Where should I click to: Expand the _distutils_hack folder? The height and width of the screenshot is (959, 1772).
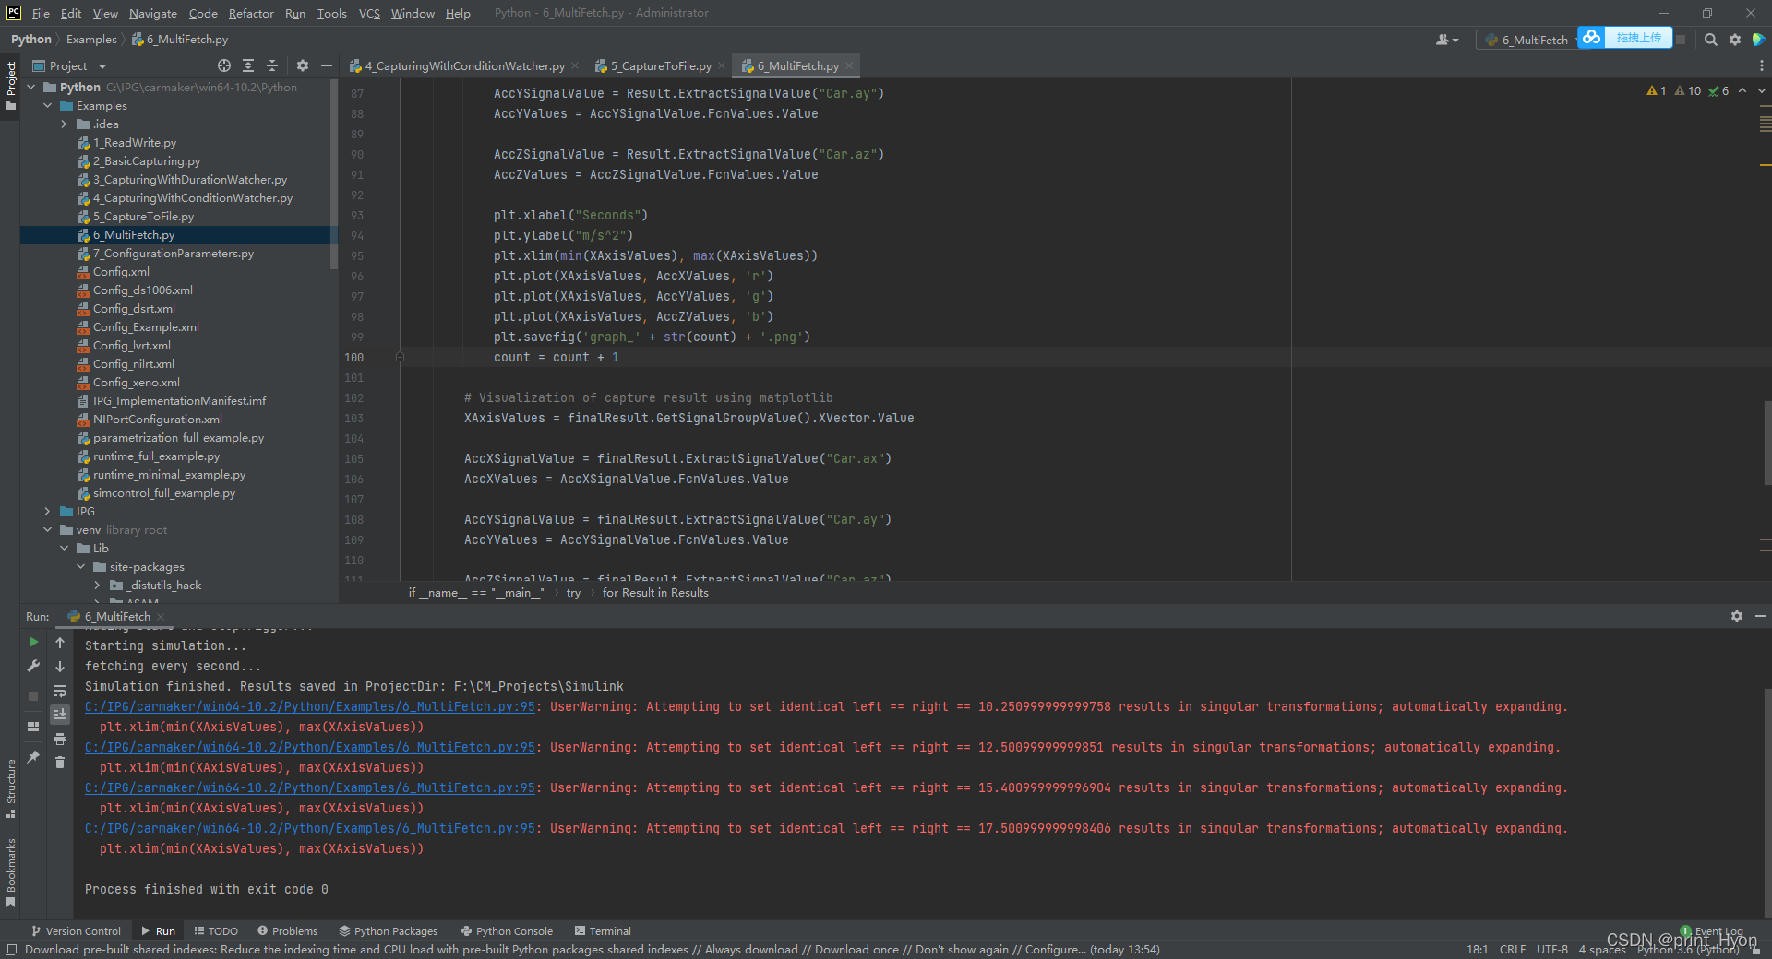98,586
